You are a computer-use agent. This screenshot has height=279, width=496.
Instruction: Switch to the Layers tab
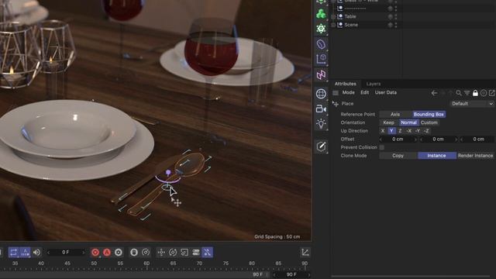374,84
